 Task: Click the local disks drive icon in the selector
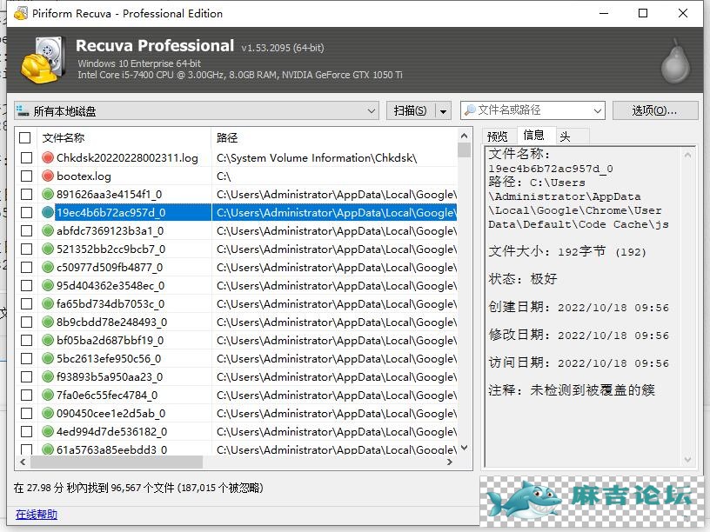[x=23, y=110]
